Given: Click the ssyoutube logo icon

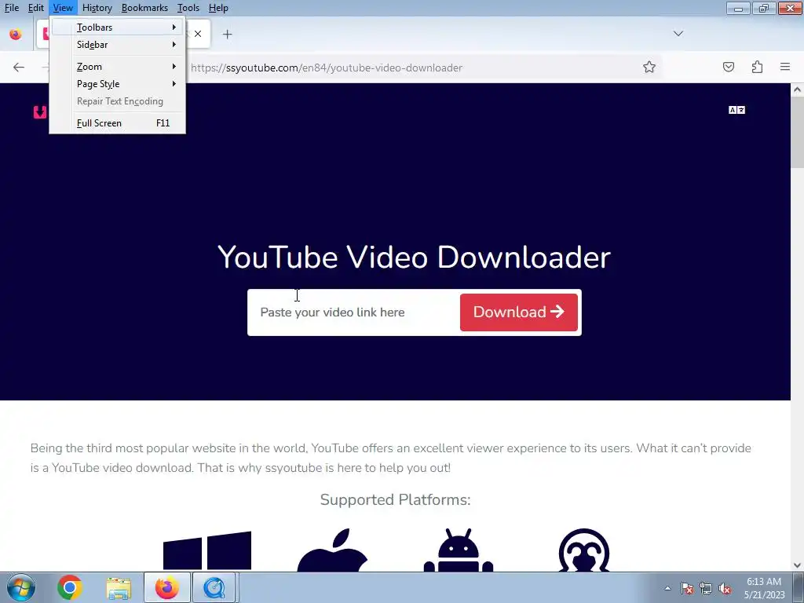Looking at the screenshot, I should (x=40, y=111).
